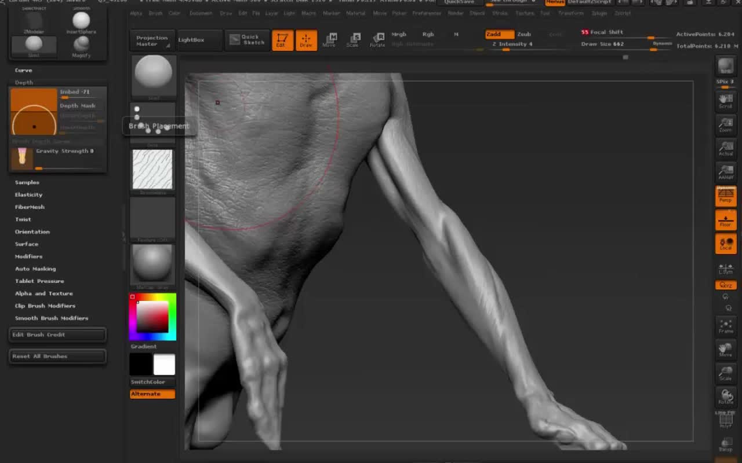The image size is (742, 463).
Task: Enable M material painting mode
Action: 456,34
